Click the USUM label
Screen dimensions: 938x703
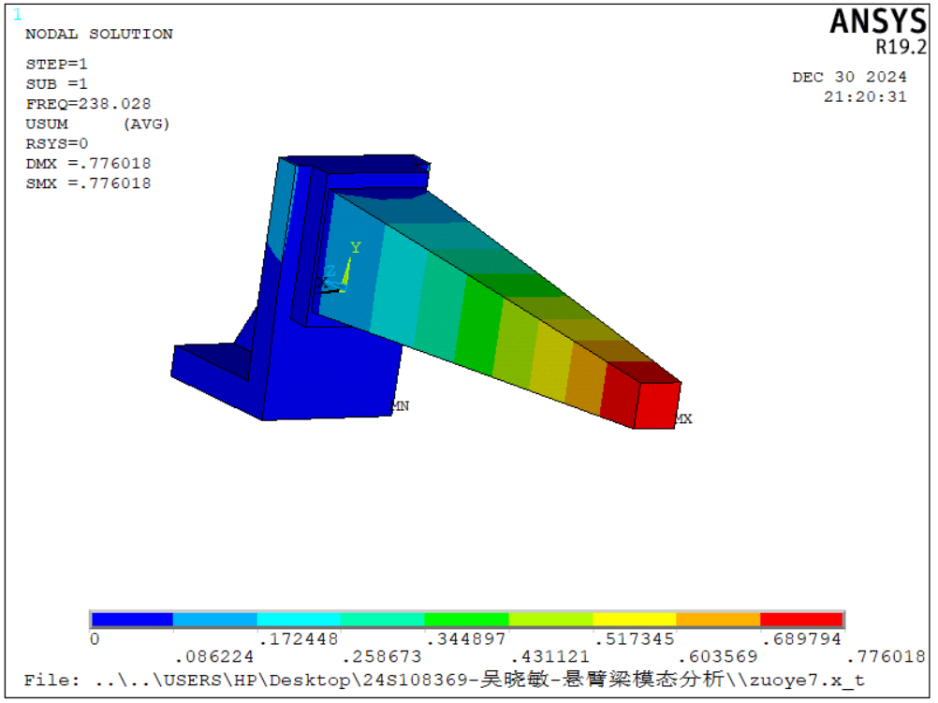[x=47, y=124]
